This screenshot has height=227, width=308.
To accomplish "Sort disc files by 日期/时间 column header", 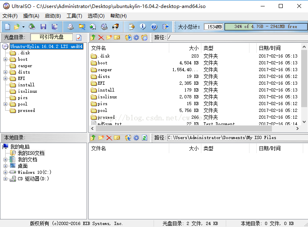I will click(x=279, y=48).
